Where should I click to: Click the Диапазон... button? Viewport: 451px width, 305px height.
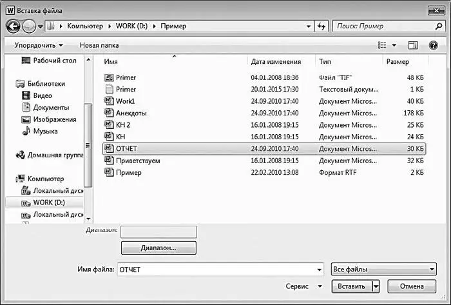(x=158, y=248)
